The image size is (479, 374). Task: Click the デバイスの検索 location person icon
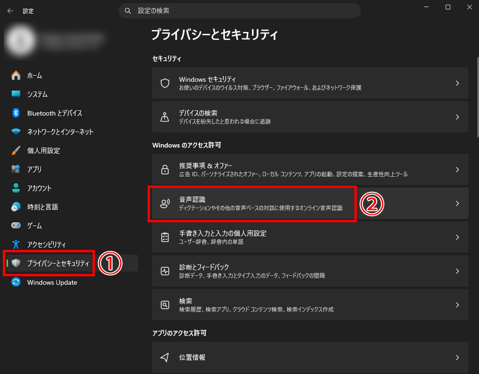pyautogui.click(x=165, y=117)
